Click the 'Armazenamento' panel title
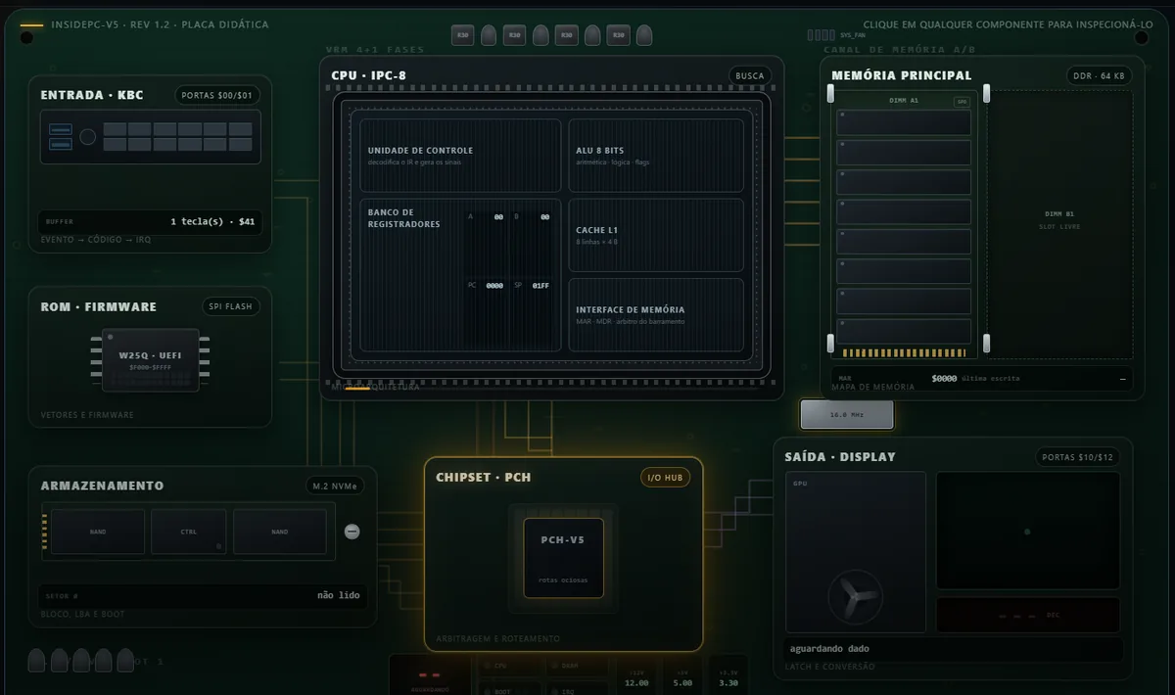 pyautogui.click(x=102, y=486)
